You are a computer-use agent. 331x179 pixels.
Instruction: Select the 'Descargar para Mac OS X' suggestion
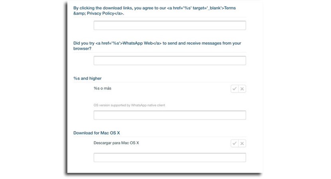116,143
